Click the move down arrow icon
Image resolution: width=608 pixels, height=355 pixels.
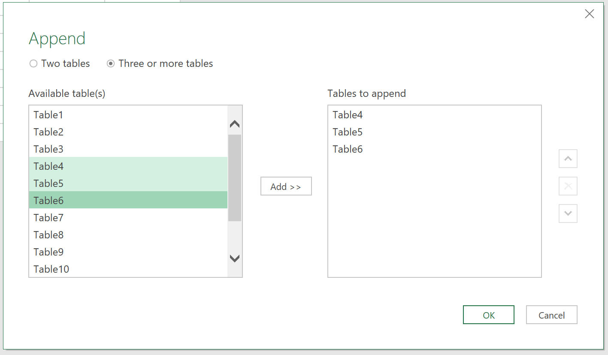coord(568,214)
